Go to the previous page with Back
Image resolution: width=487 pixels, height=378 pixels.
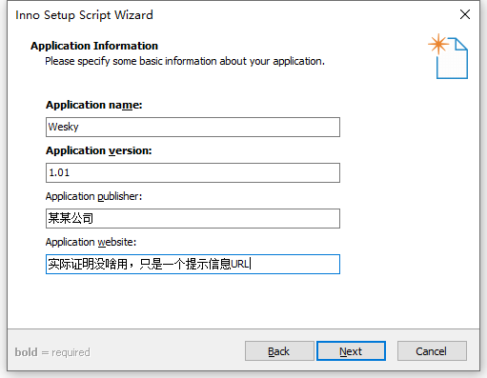(x=279, y=351)
